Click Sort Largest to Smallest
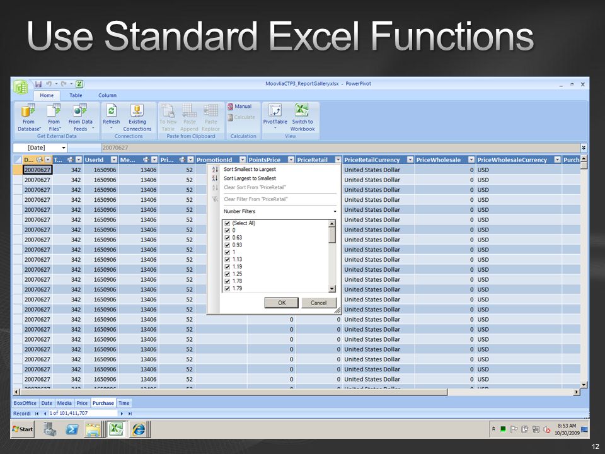Image resolution: width=605 pixels, height=454 pixels. 250,178
